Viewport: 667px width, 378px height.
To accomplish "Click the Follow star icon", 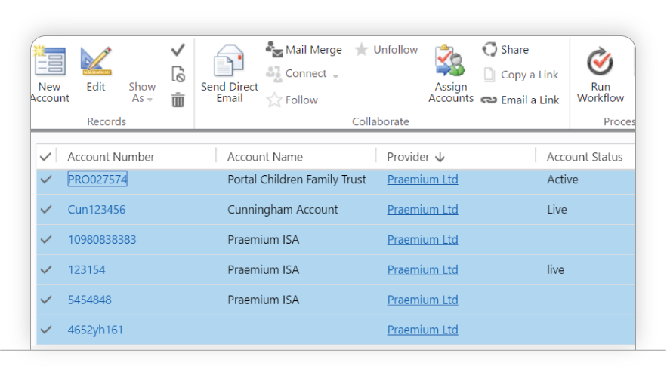I will coord(274,100).
